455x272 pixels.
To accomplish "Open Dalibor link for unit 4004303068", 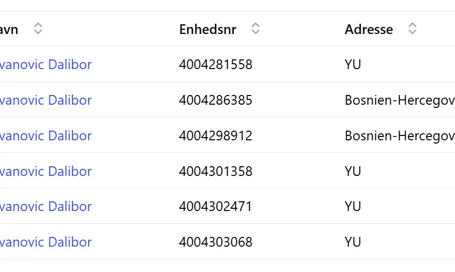I will [x=46, y=242].
